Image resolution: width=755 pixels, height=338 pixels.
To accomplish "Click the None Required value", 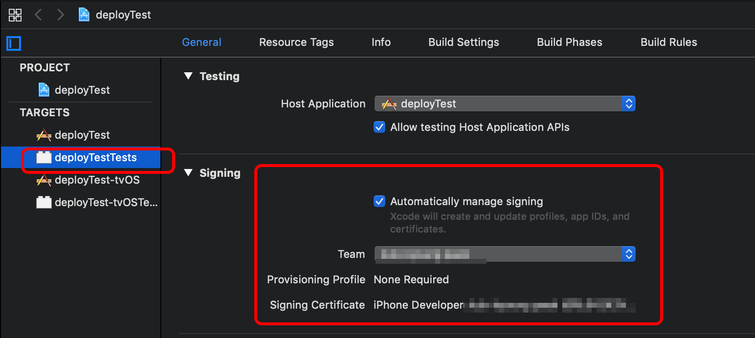I will click(411, 279).
